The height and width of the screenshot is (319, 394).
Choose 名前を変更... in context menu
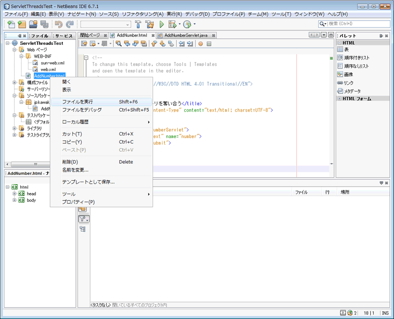click(x=101, y=170)
